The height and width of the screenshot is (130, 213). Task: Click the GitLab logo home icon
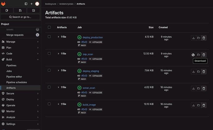point(4,4)
